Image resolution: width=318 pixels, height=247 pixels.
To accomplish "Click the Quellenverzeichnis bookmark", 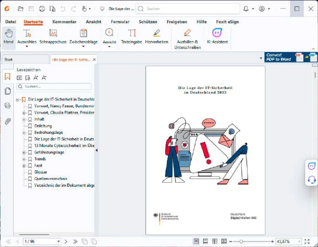I will (x=50, y=179).
